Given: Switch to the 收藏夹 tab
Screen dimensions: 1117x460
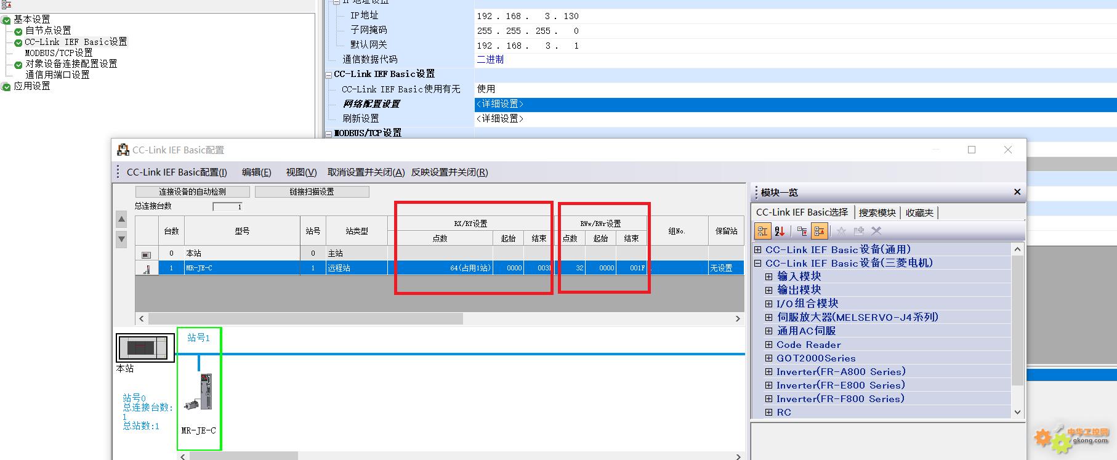Looking at the screenshot, I should tap(919, 212).
